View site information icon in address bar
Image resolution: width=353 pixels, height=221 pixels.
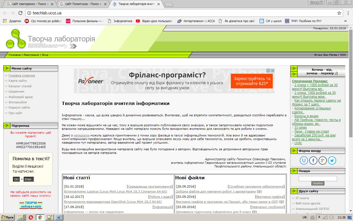pyautogui.click(x=29, y=13)
